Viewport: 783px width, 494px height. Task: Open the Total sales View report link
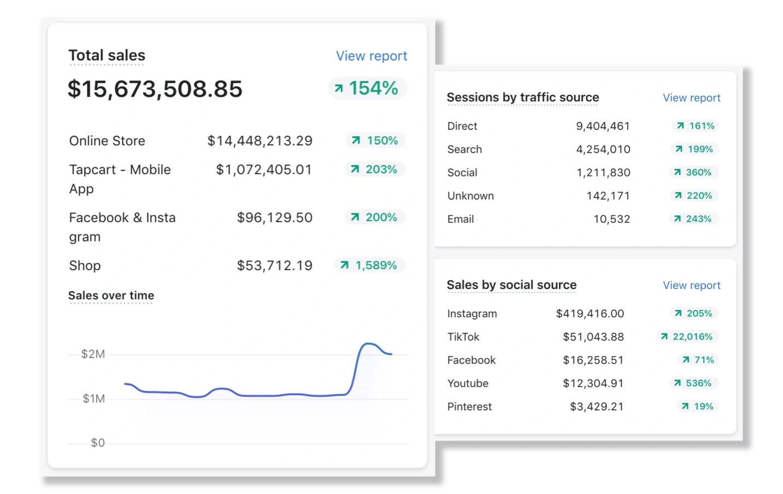coord(371,56)
